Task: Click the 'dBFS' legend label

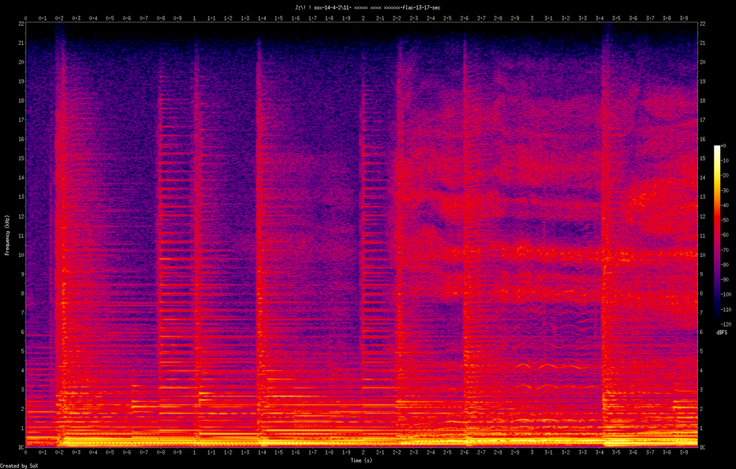Action: pyautogui.click(x=723, y=333)
